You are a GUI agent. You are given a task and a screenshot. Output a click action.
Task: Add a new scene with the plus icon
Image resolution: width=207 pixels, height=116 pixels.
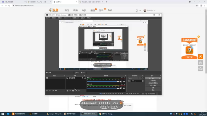click(47, 91)
